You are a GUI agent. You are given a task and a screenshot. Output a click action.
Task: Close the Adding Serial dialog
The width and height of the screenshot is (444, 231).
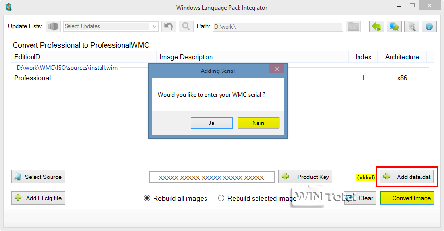click(x=277, y=69)
